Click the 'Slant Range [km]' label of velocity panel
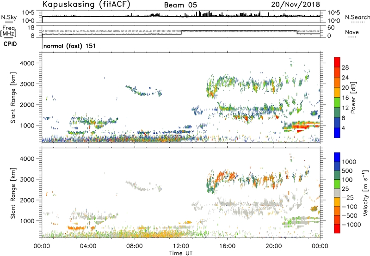 click(13, 193)
